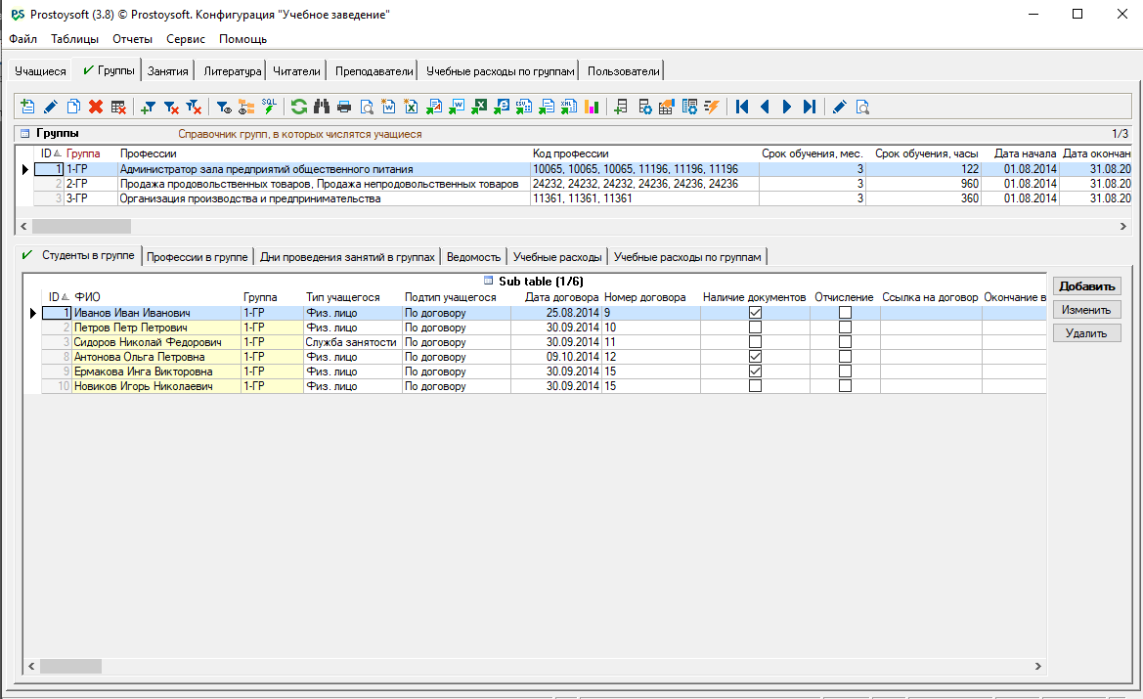Jump to last record navigation icon

point(810,108)
